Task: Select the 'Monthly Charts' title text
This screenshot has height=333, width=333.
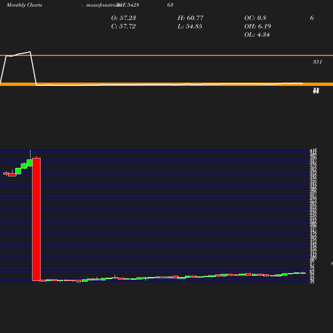Action: tap(24, 5)
